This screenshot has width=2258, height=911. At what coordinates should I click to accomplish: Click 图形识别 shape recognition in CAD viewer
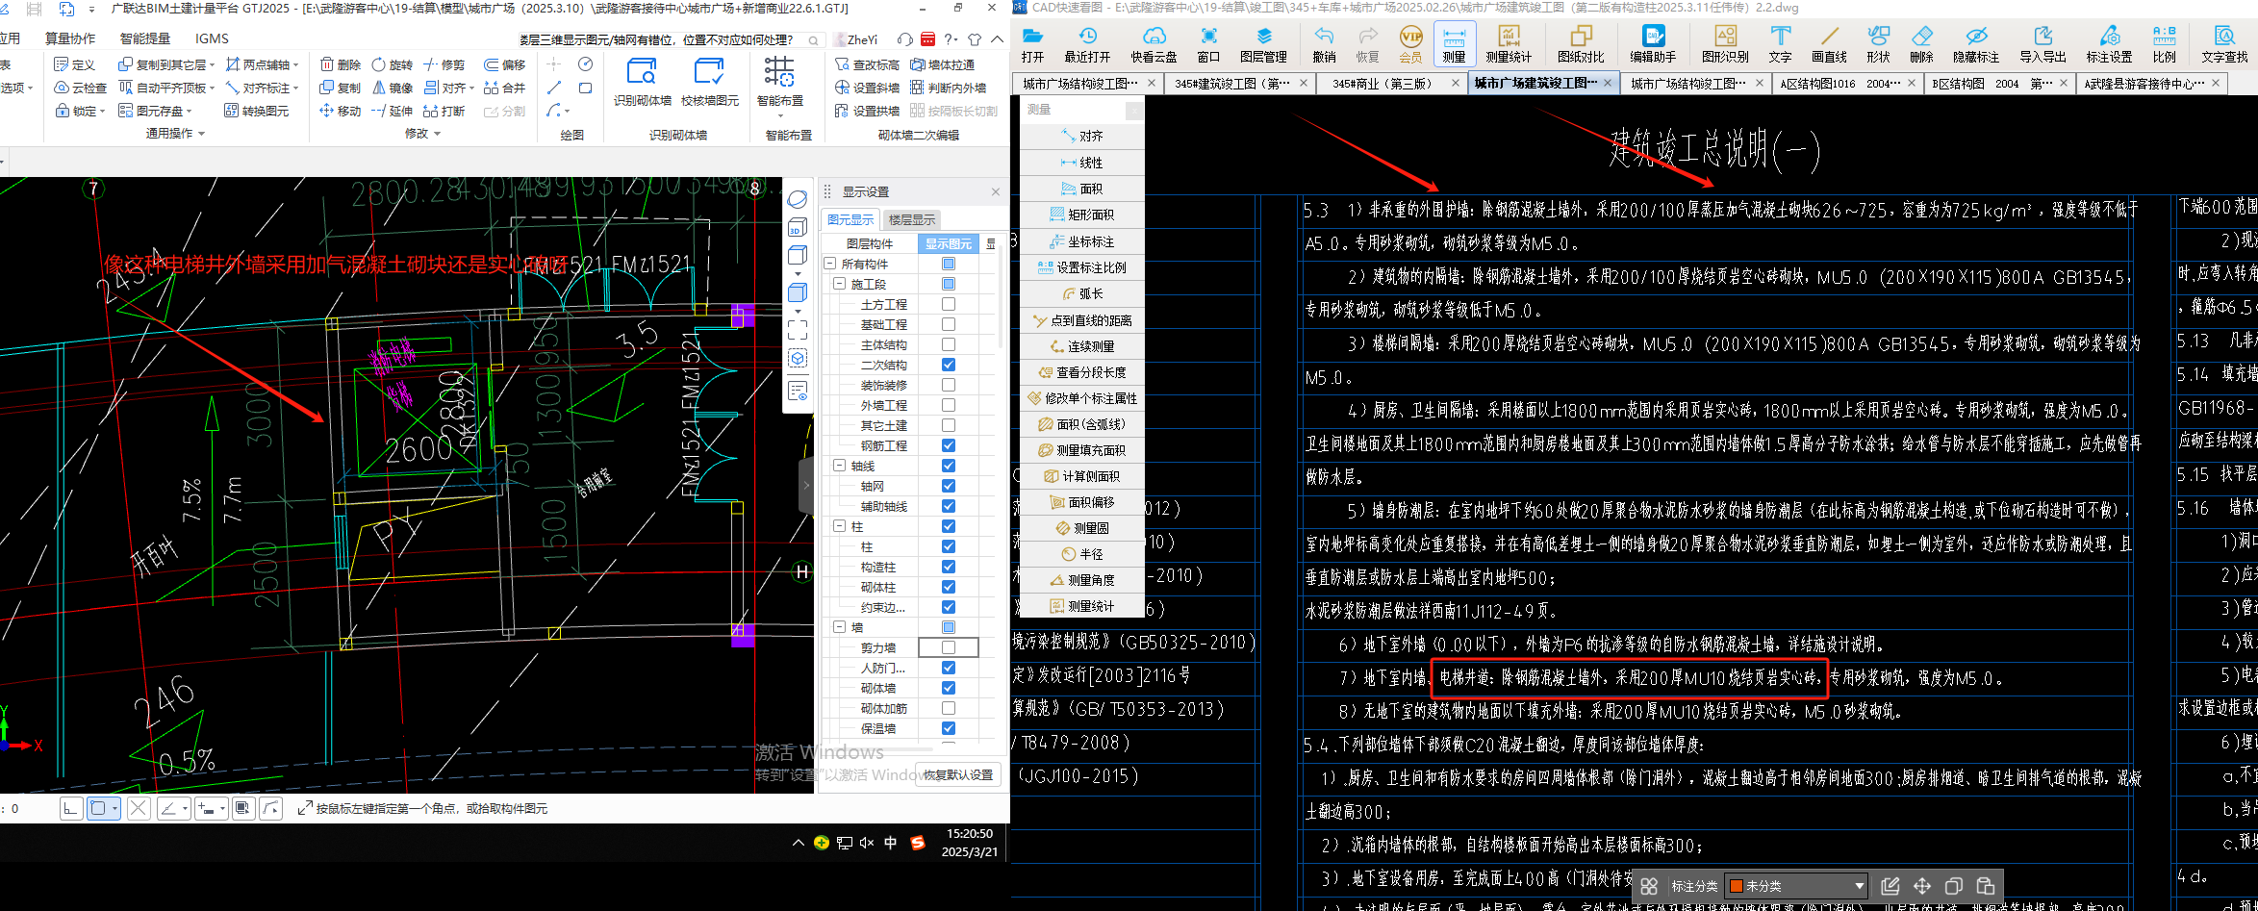coord(1726,44)
